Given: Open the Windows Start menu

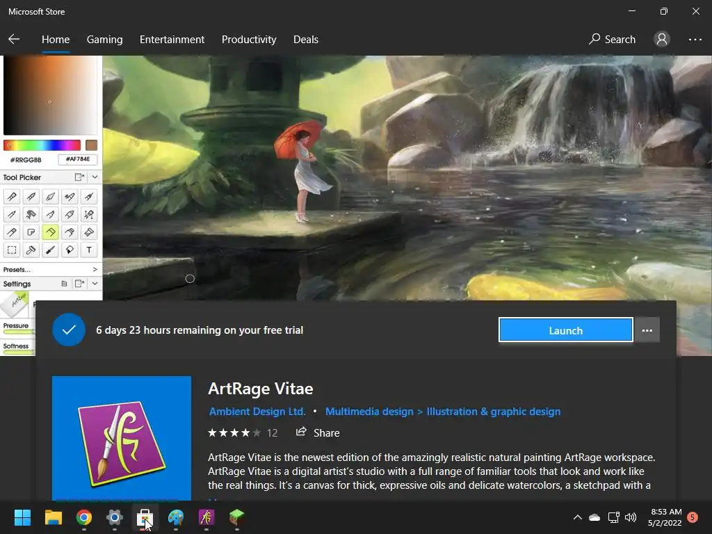Looking at the screenshot, I should click(x=22, y=517).
